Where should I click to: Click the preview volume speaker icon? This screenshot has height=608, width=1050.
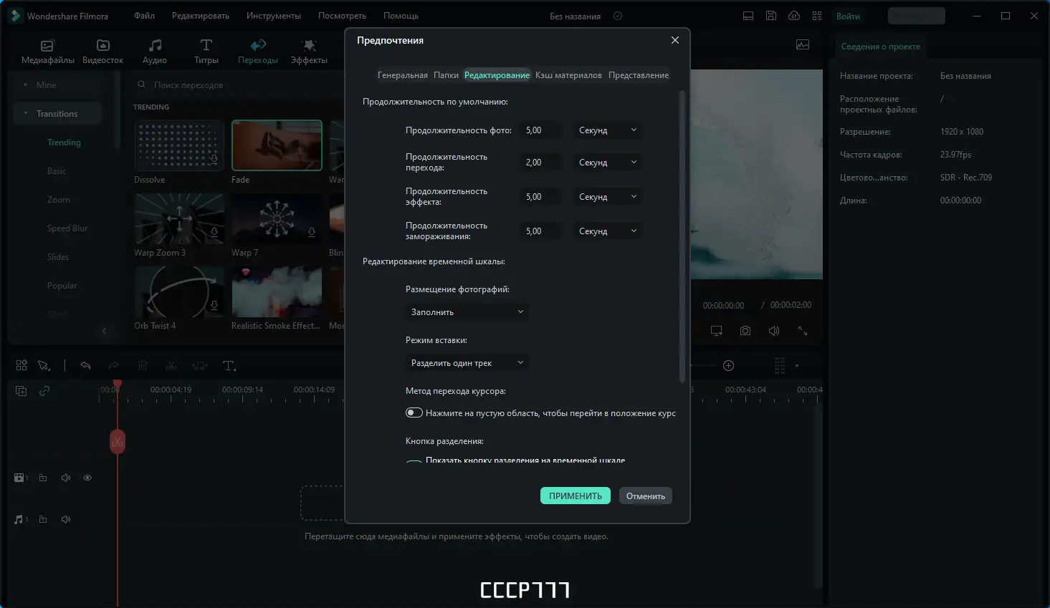(x=774, y=331)
